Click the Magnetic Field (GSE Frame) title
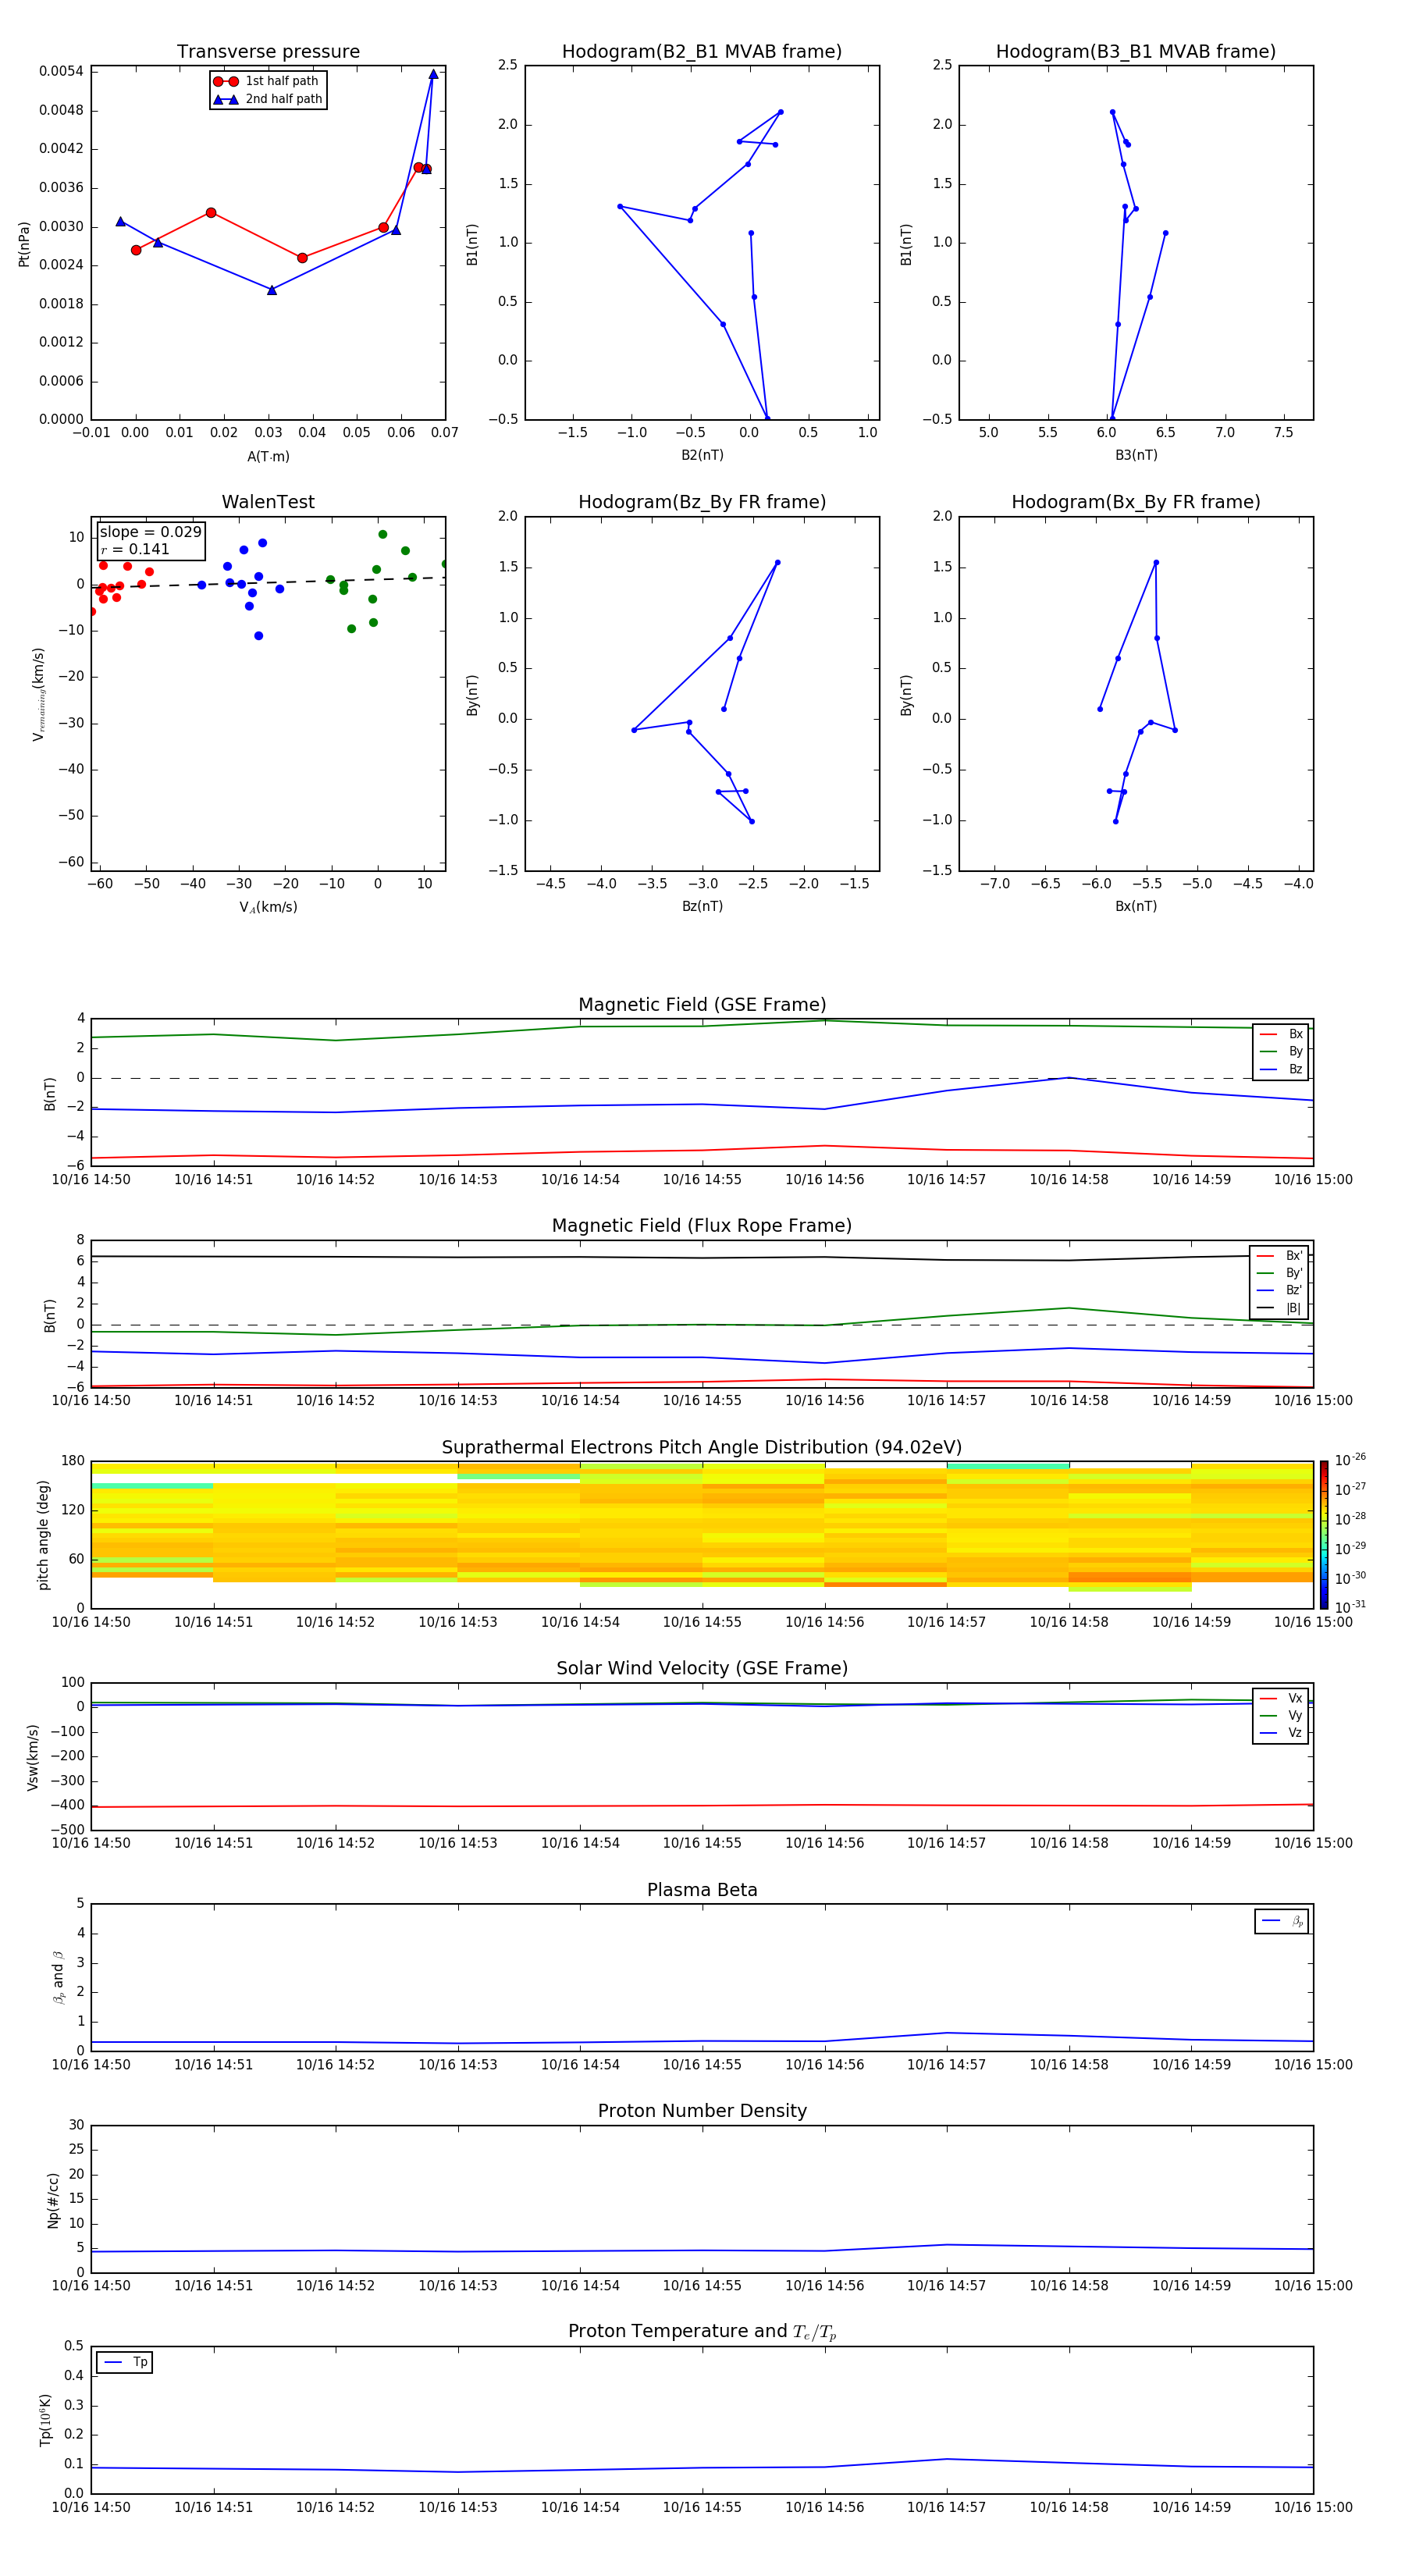1405x2576 pixels. (x=702, y=1005)
